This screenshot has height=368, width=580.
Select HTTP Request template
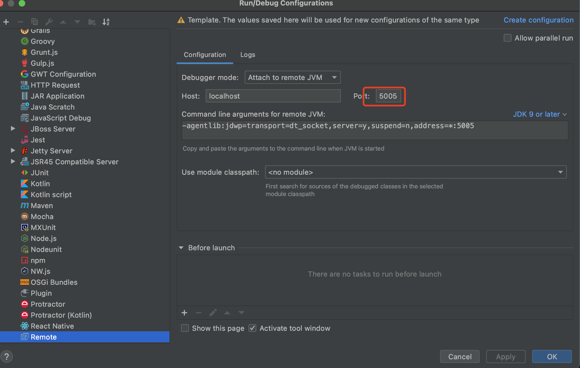click(55, 85)
